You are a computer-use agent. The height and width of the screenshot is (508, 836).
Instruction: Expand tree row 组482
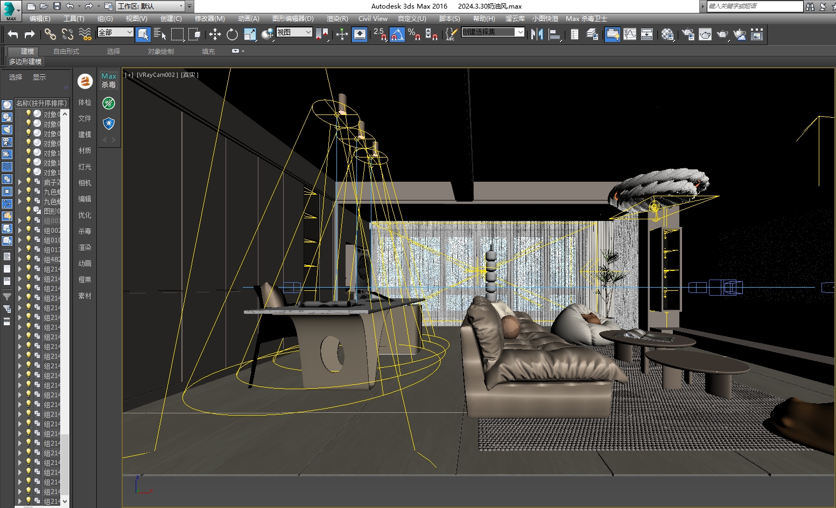20,260
